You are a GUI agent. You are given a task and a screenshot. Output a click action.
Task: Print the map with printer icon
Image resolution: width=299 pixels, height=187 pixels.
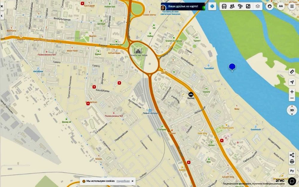click(292, 162)
